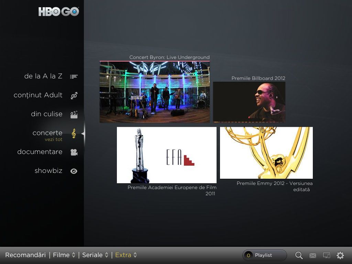
Task: Expand the Filme dropdown arrows
Action: click(x=74, y=255)
